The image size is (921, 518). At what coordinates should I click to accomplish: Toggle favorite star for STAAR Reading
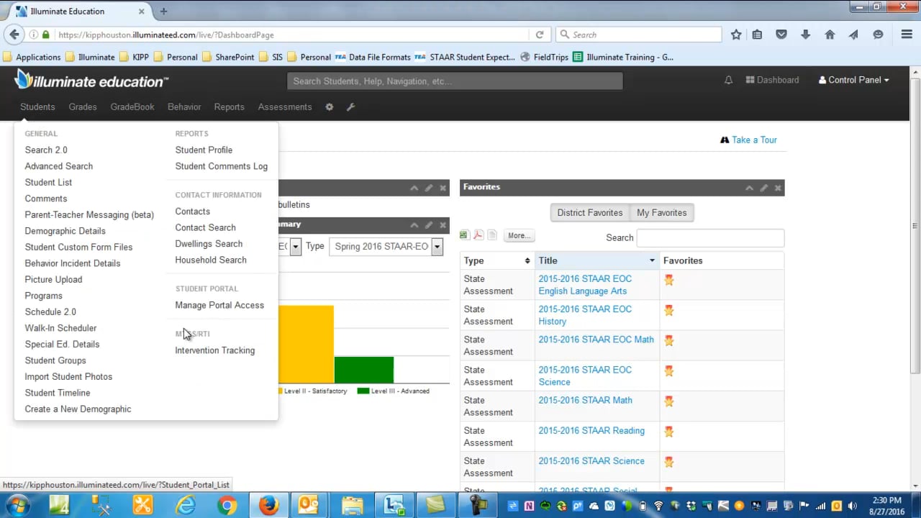pos(669,432)
